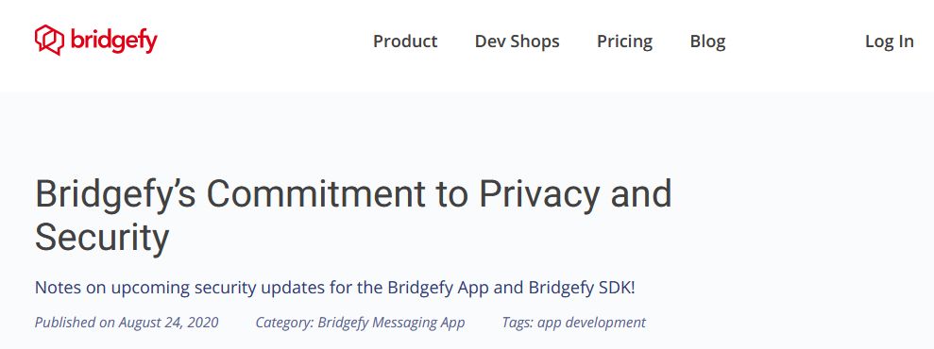Click 'Bridgefy App' in the subtitle
This screenshot has width=934, height=349.
437,288
